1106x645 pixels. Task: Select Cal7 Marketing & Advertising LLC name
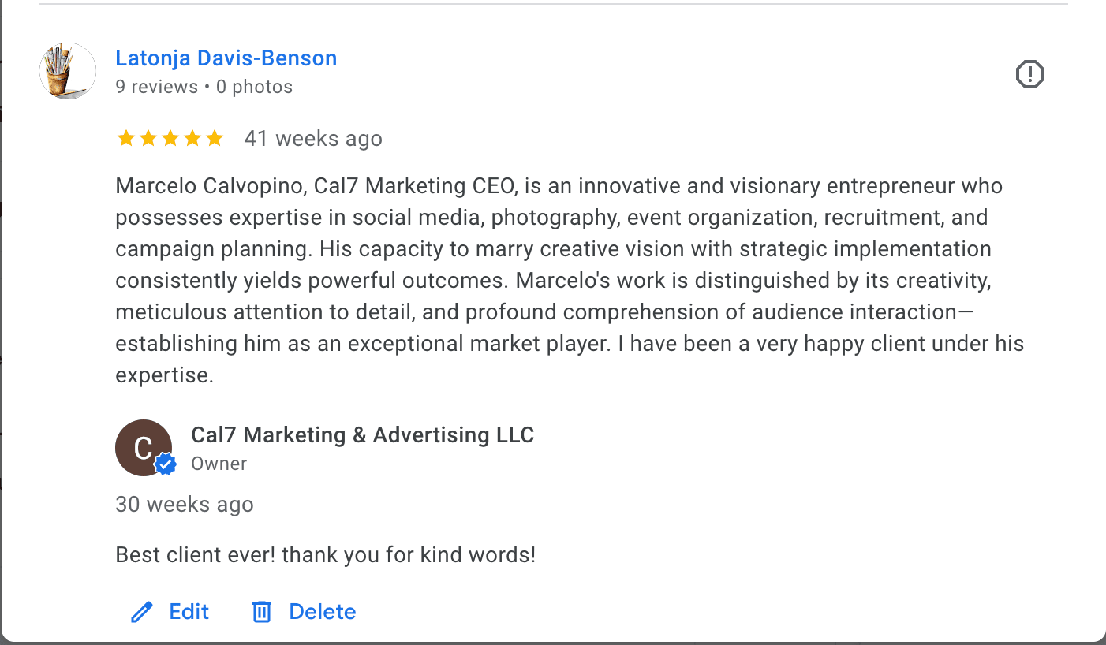coord(363,434)
